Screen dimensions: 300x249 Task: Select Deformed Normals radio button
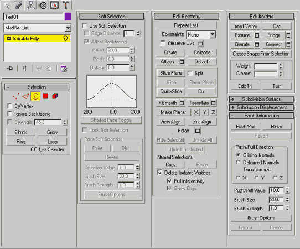238,162
